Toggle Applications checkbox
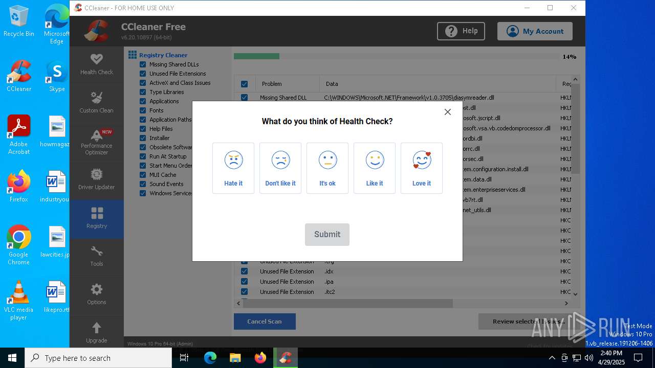This screenshot has height=368, width=655. pyautogui.click(x=143, y=101)
